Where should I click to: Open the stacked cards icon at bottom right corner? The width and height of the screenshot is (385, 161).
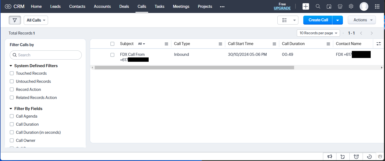(x=380, y=157)
